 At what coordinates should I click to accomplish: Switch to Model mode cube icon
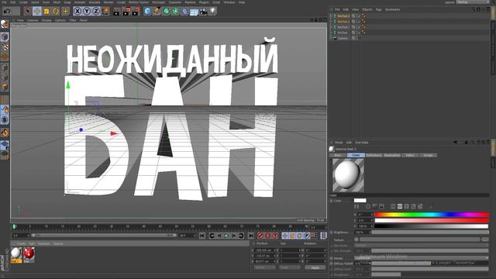(x=5, y=37)
